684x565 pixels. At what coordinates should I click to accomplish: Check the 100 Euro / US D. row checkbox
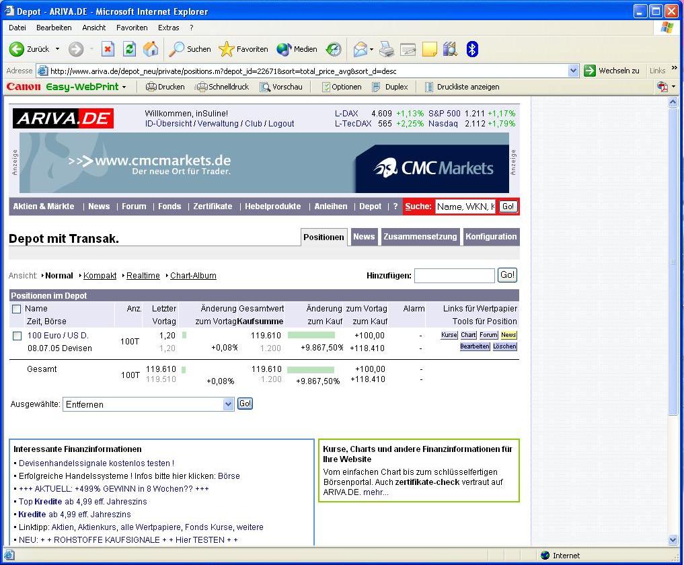pos(17,336)
